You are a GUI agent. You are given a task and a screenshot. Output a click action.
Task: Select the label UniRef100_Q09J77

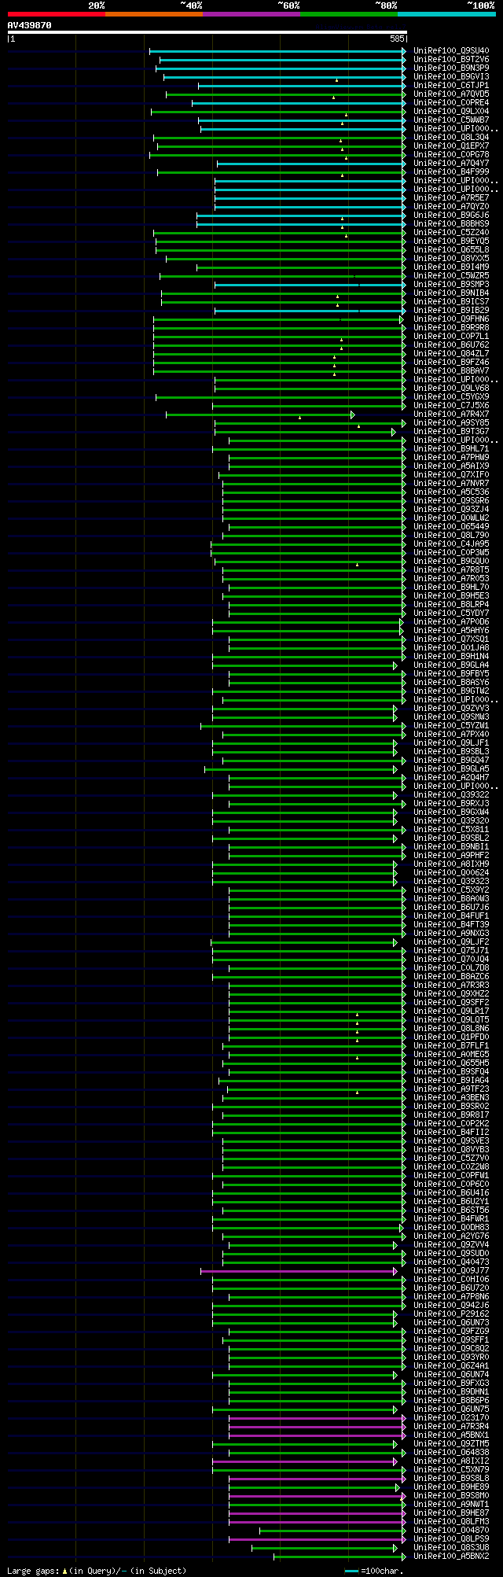coord(451,1270)
